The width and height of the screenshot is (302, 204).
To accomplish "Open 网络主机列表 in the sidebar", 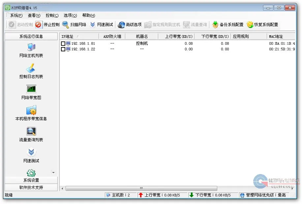I will [31, 47].
